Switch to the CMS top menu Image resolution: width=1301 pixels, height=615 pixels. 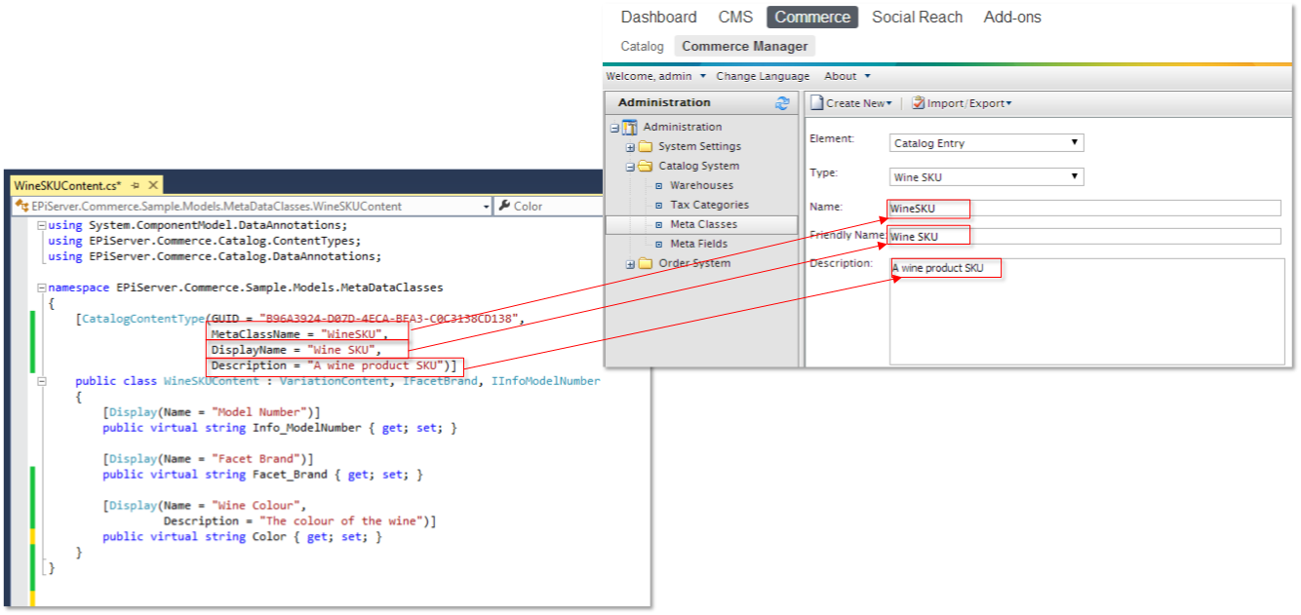[x=735, y=18]
